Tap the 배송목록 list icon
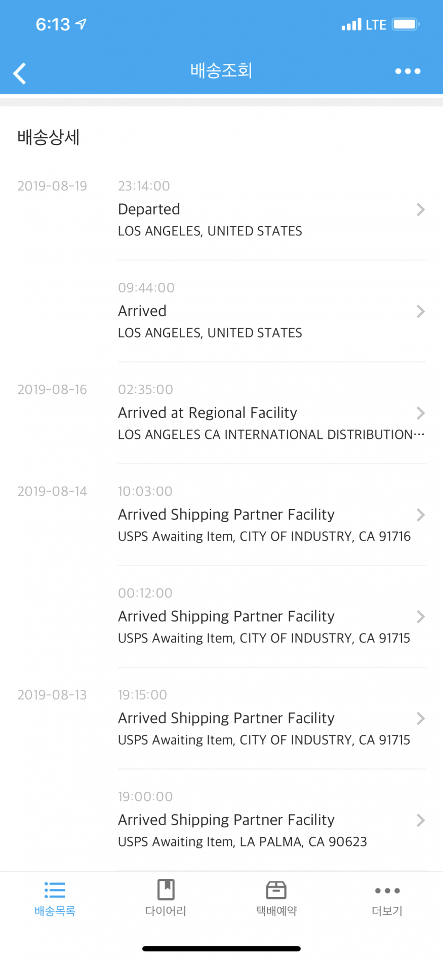The height and width of the screenshot is (960, 443). [55, 890]
